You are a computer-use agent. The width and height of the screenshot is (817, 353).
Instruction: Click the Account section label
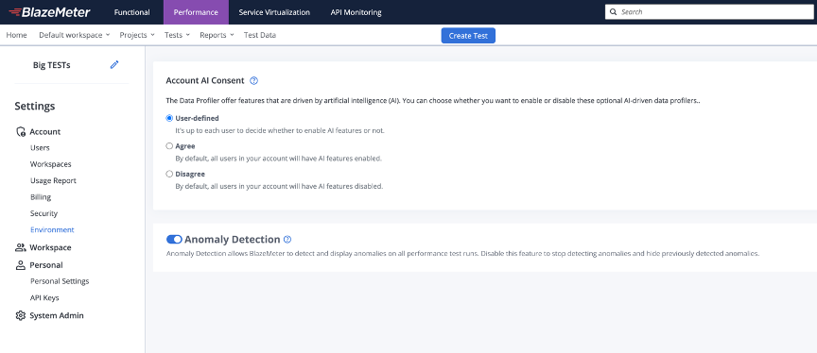click(x=44, y=131)
